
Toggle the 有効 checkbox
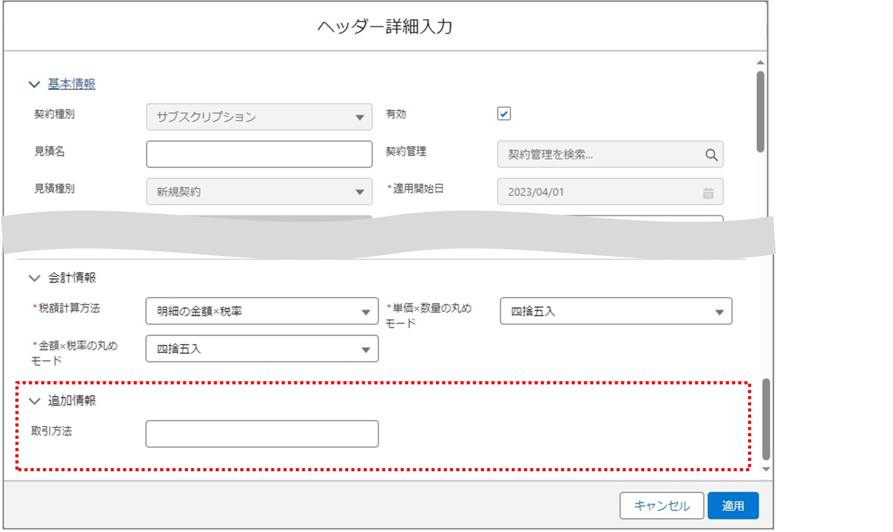point(504,114)
